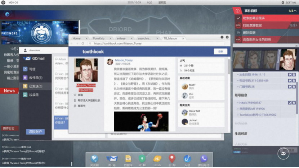Open the News section on desktop

(x=9, y=91)
